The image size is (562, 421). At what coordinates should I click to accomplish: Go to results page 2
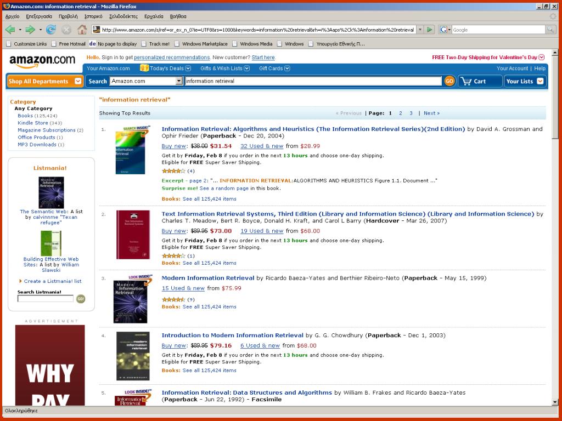point(400,113)
